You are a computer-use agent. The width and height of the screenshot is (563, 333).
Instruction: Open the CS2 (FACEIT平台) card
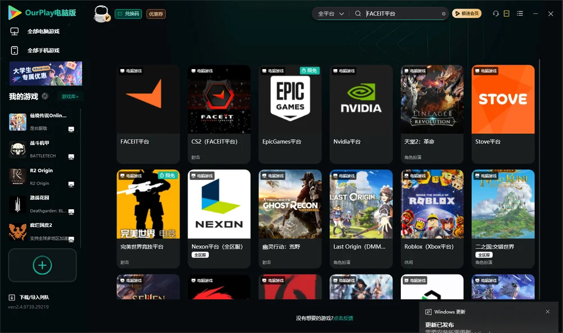point(219,114)
